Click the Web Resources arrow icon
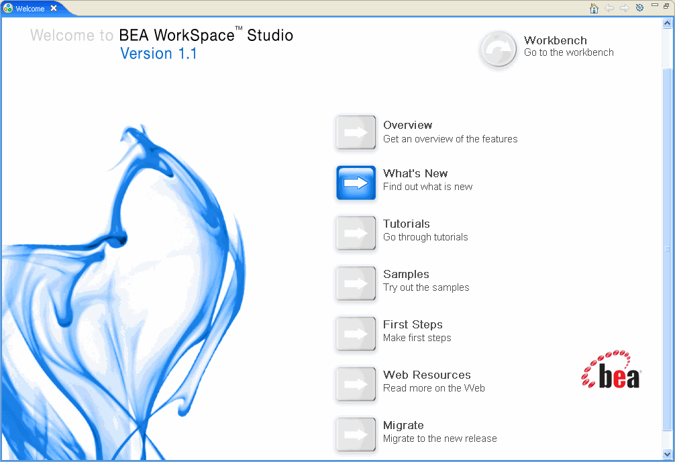The width and height of the screenshot is (675, 462). [356, 384]
